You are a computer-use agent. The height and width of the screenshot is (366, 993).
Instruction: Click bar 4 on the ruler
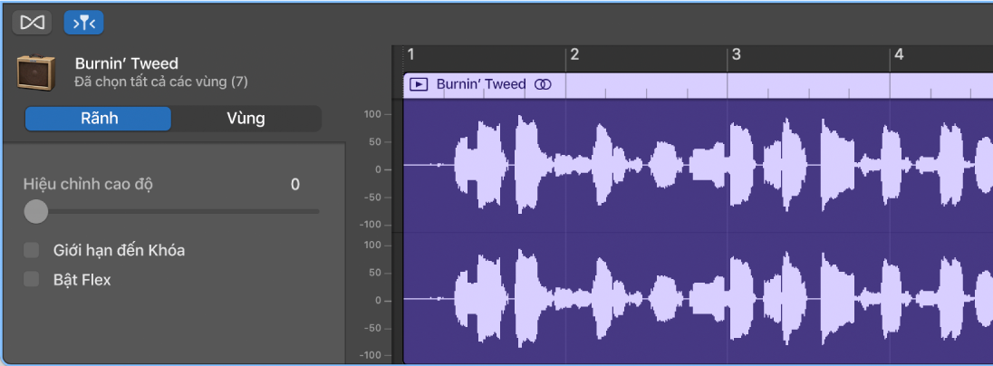(x=898, y=55)
